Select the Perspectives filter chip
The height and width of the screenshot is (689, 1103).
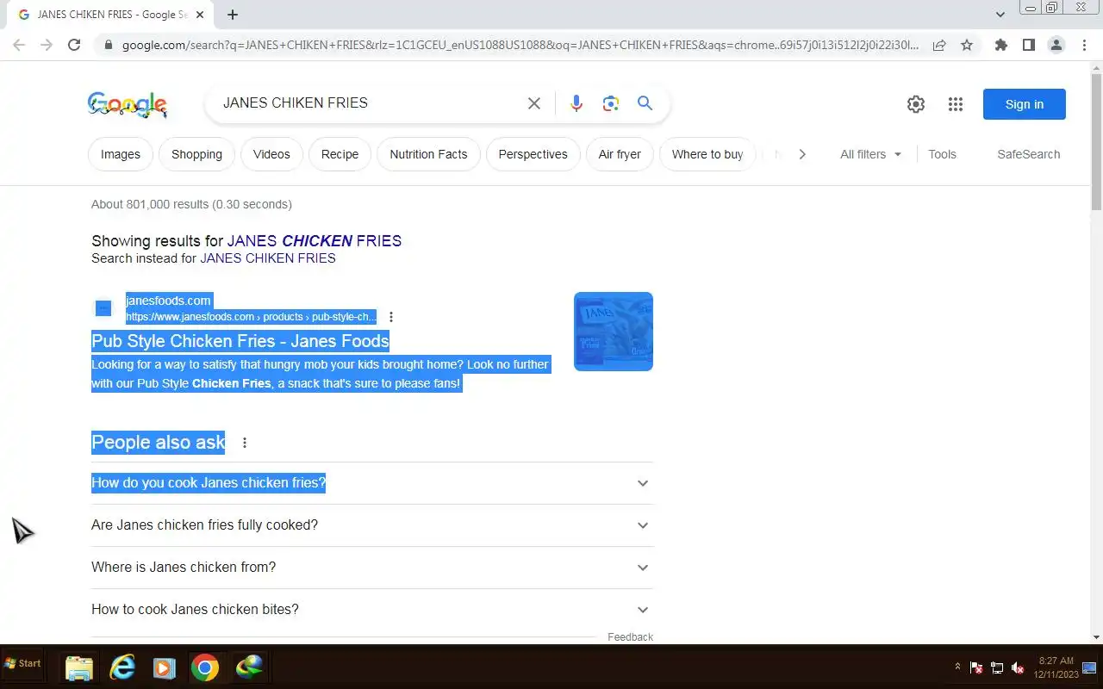533,154
